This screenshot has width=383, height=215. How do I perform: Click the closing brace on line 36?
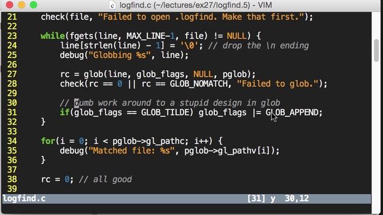[x=43, y=160]
